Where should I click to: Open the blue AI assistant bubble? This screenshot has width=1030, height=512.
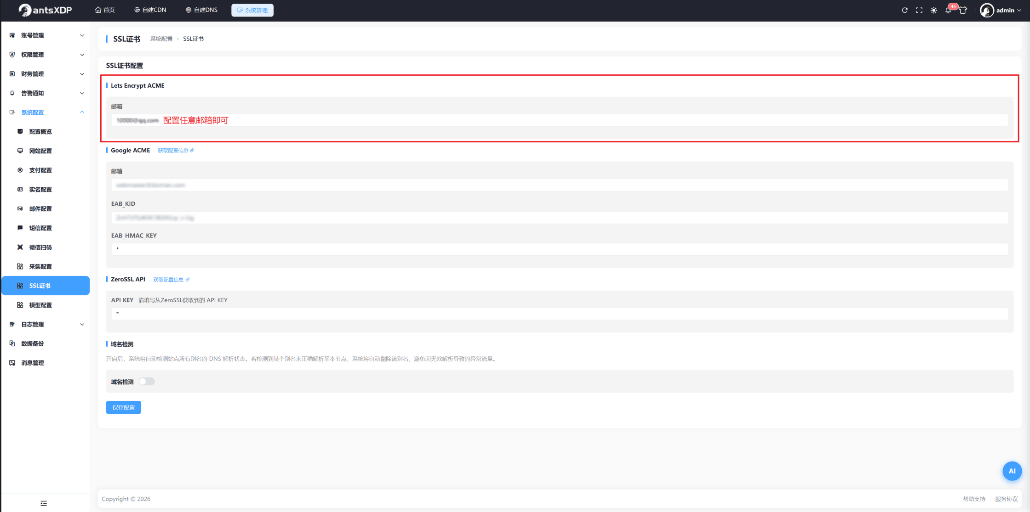coord(1012,471)
